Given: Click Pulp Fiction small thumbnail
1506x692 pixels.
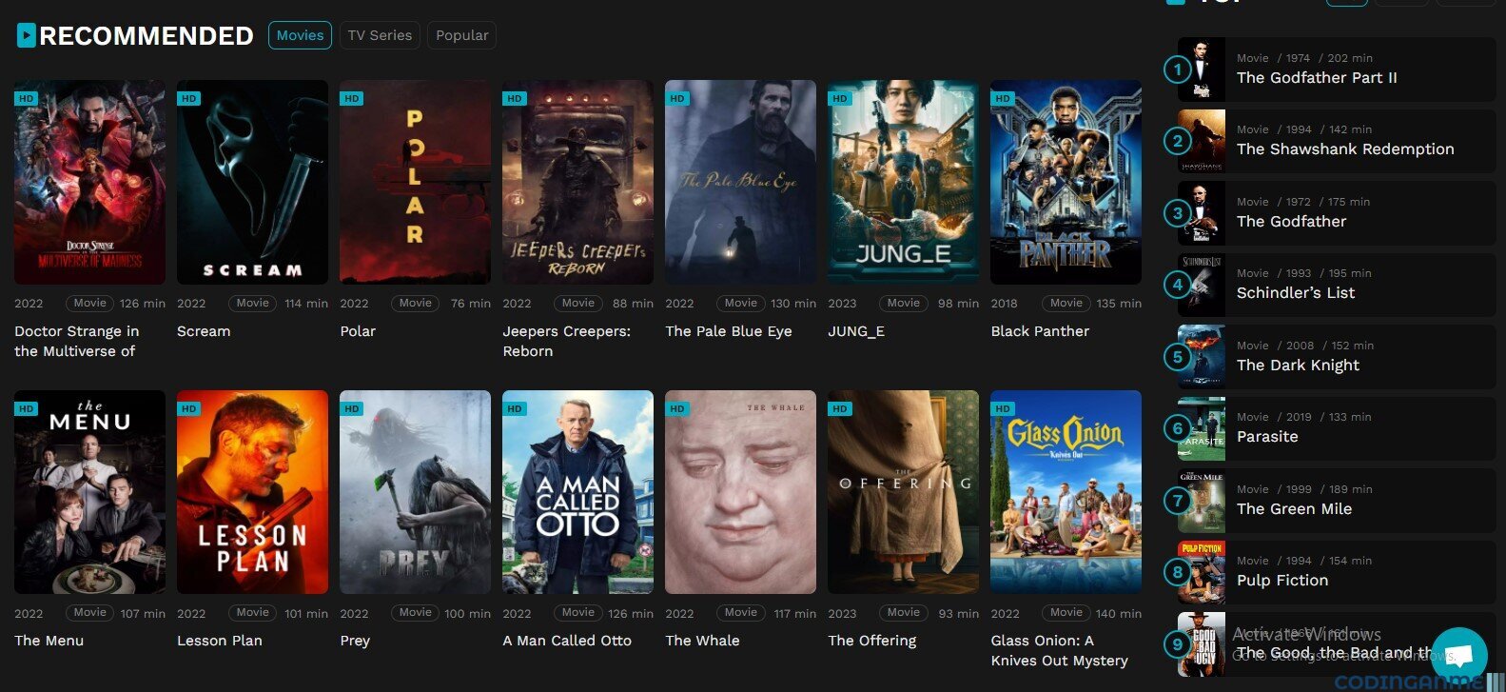Looking at the screenshot, I should tap(1202, 572).
